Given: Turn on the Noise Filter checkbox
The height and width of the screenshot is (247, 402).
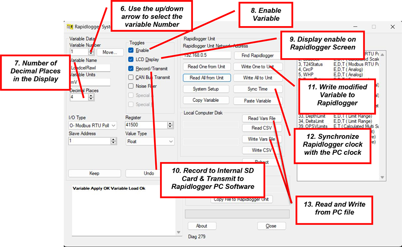Looking at the screenshot, I should pyautogui.click(x=131, y=86).
